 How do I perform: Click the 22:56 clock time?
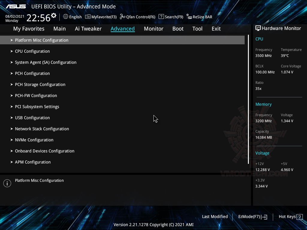(x=38, y=18)
